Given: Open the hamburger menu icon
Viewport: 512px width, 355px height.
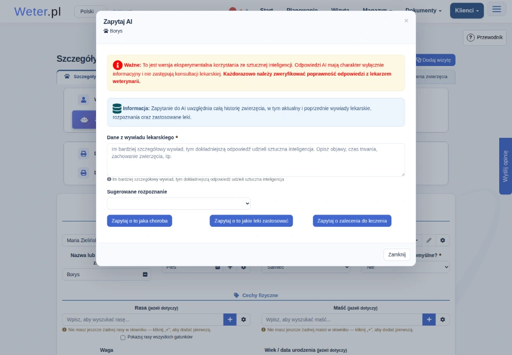Looking at the screenshot, I should (497, 9).
